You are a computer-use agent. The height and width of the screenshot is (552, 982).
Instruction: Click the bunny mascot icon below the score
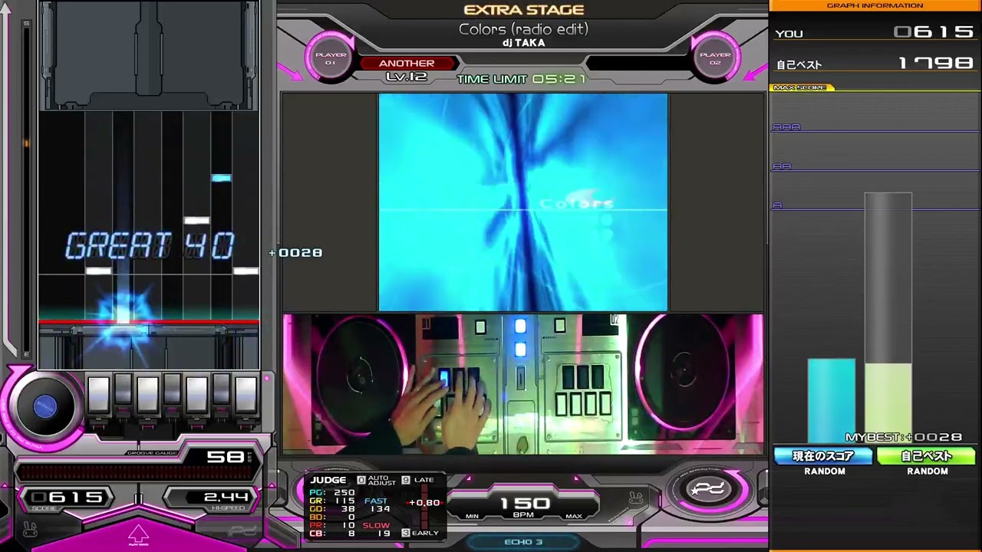click(29, 529)
